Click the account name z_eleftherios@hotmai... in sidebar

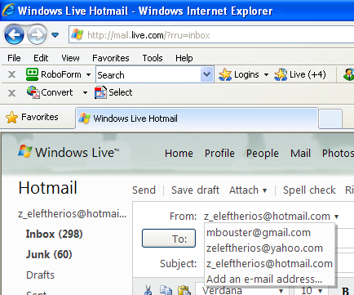pyautogui.click(x=73, y=214)
